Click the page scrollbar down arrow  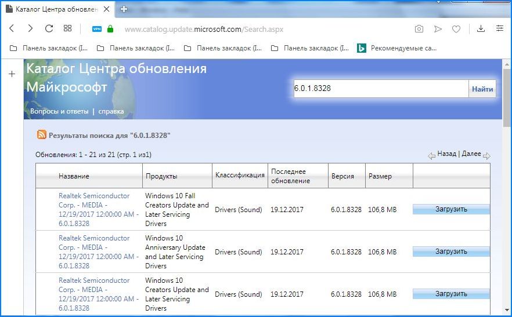coord(507,309)
